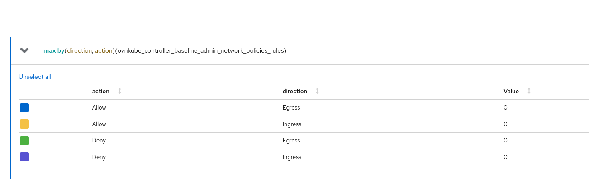The width and height of the screenshot is (589, 179).
Task: Select the Allow cell in the blue series row
Action: pyautogui.click(x=99, y=108)
